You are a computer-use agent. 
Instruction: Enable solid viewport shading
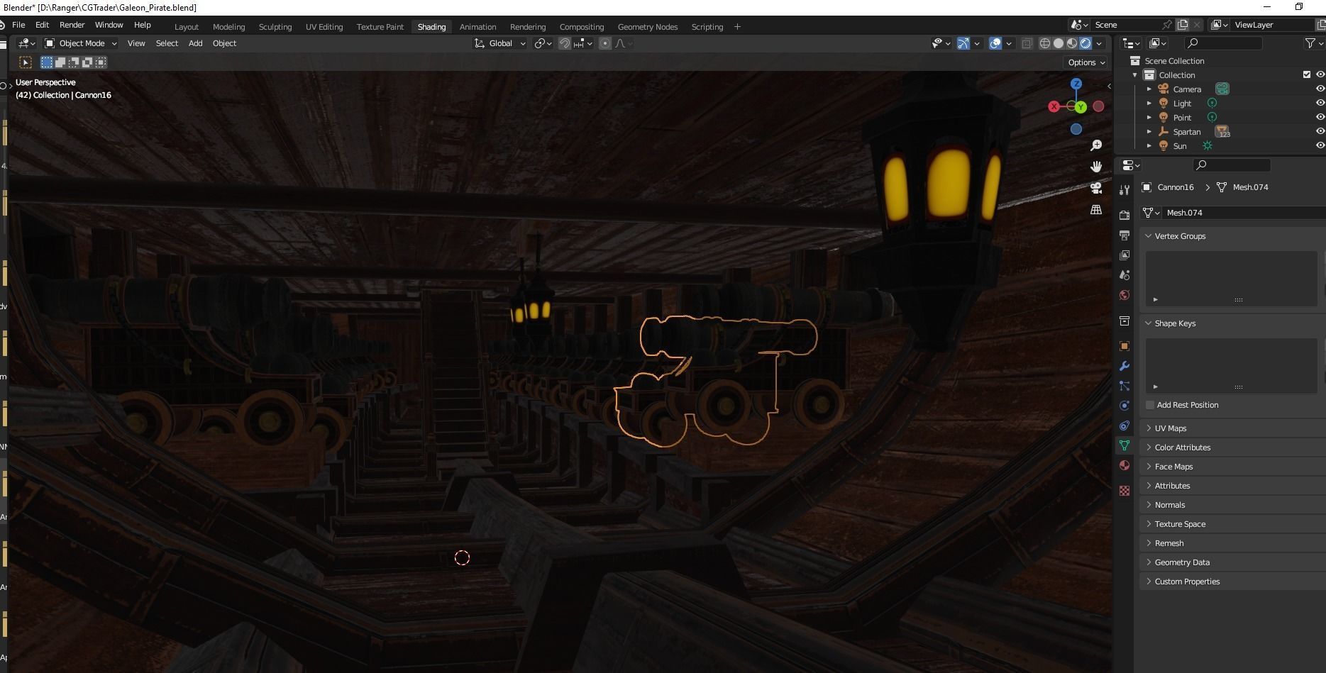point(1059,43)
